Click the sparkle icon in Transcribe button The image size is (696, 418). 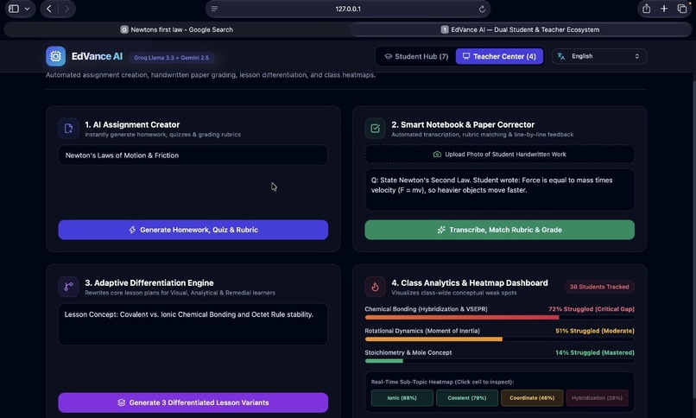coord(441,230)
